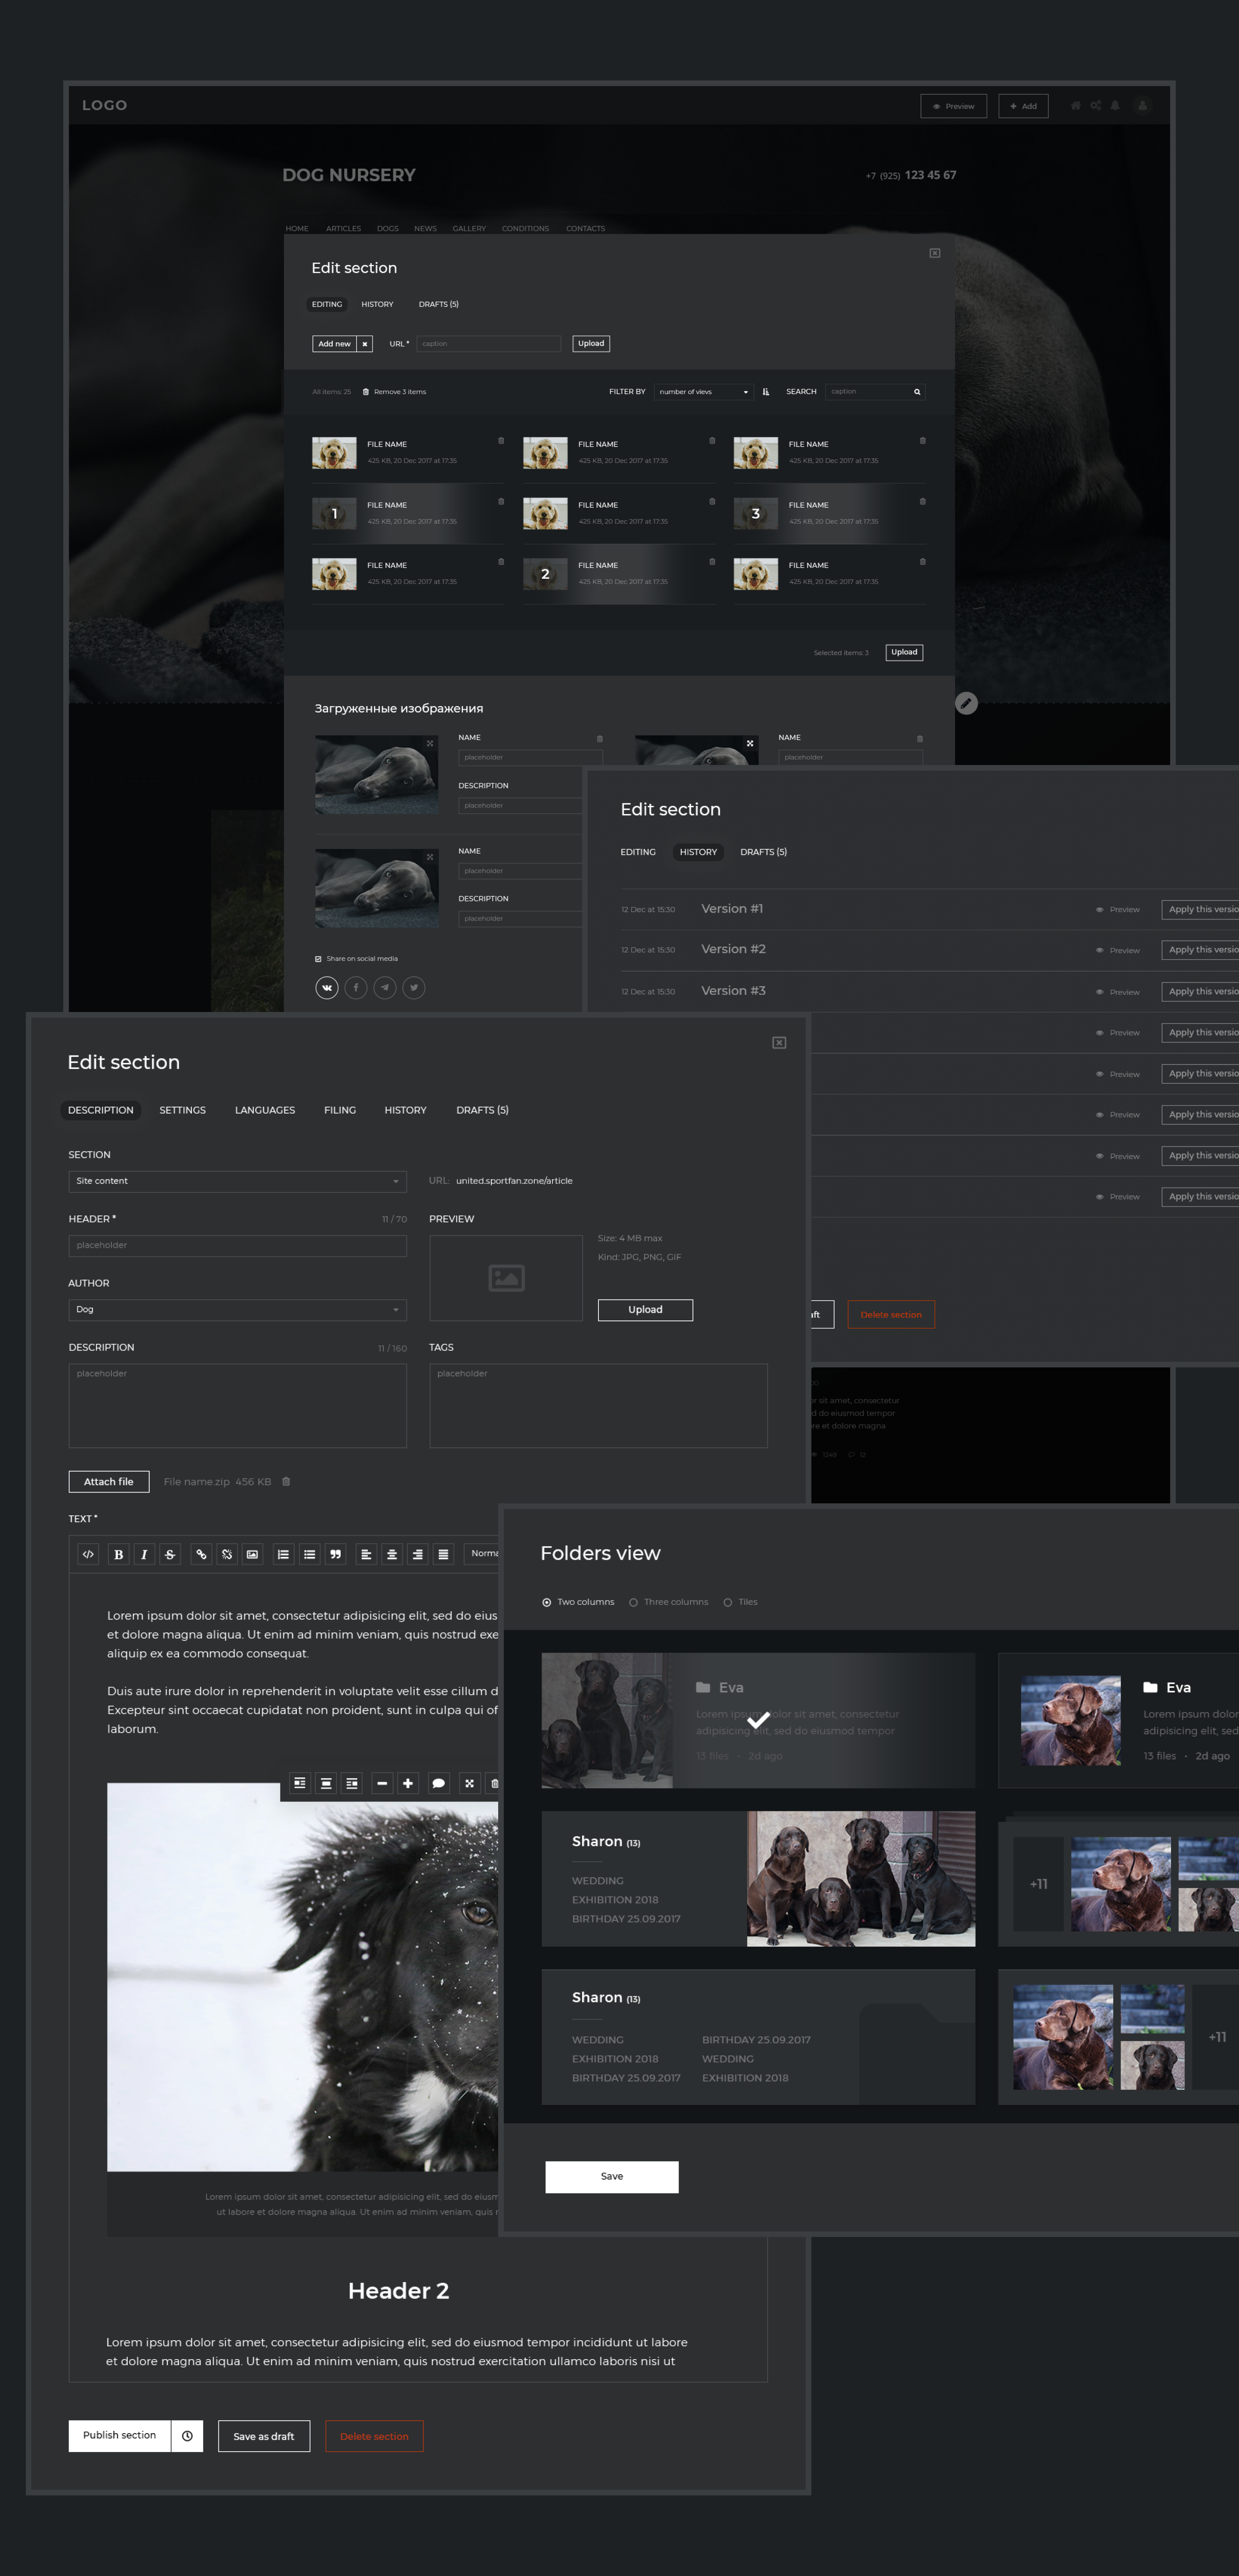Expand image to fullscreen from image toolbar
The image size is (1239, 2576).
469,1783
